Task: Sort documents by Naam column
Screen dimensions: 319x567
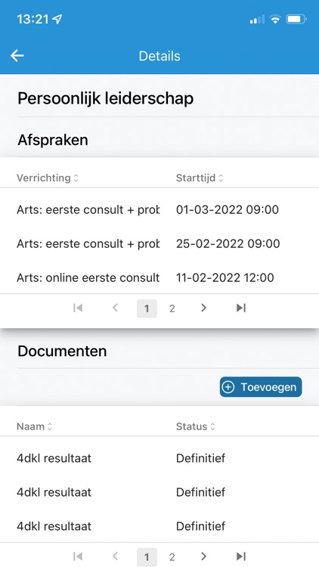Action: point(34,426)
